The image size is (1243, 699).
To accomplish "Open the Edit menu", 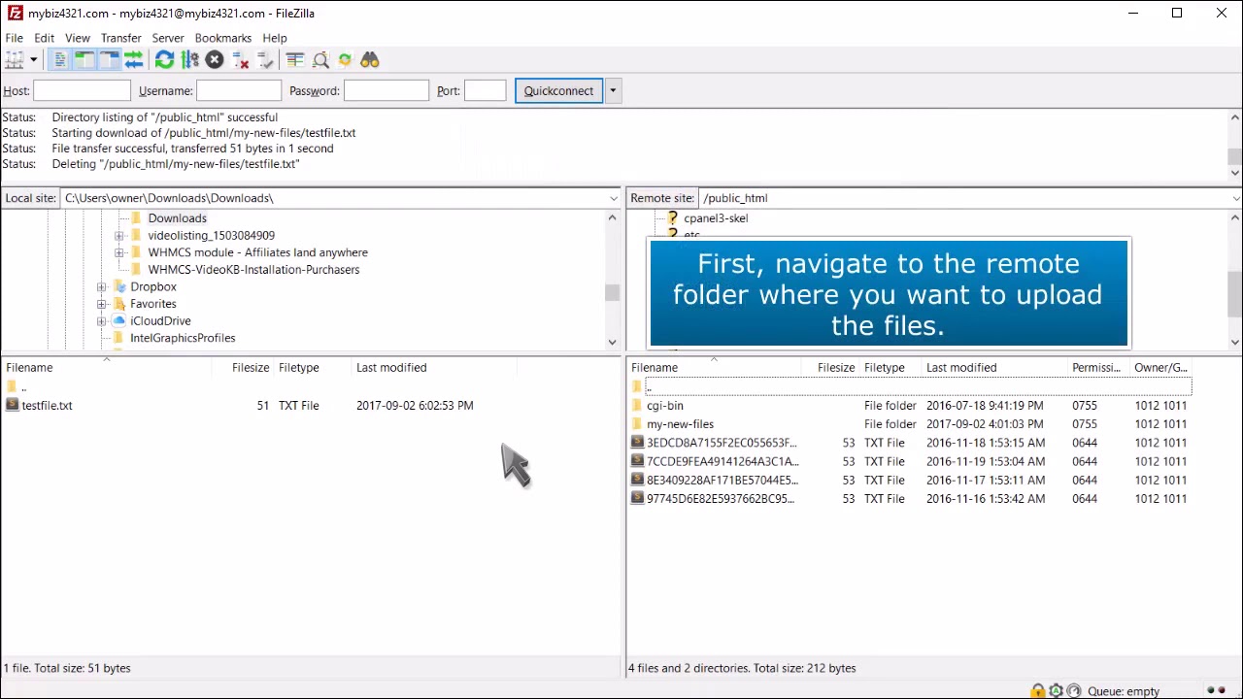I will pyautogui.click(x=44, y=38).
